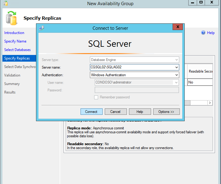This screenshot has height=184, width=221.
Task: Click the 'Readable secondary:' summary label
Action: 85,144
